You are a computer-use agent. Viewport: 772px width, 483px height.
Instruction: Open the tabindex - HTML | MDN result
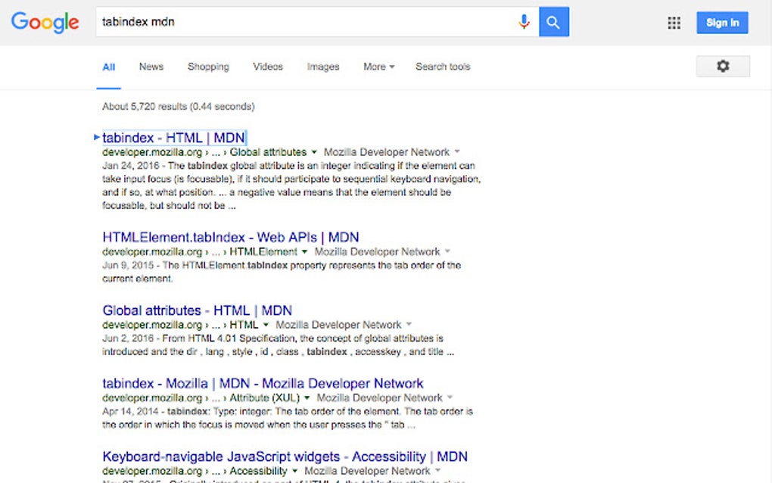click(173, 137)
